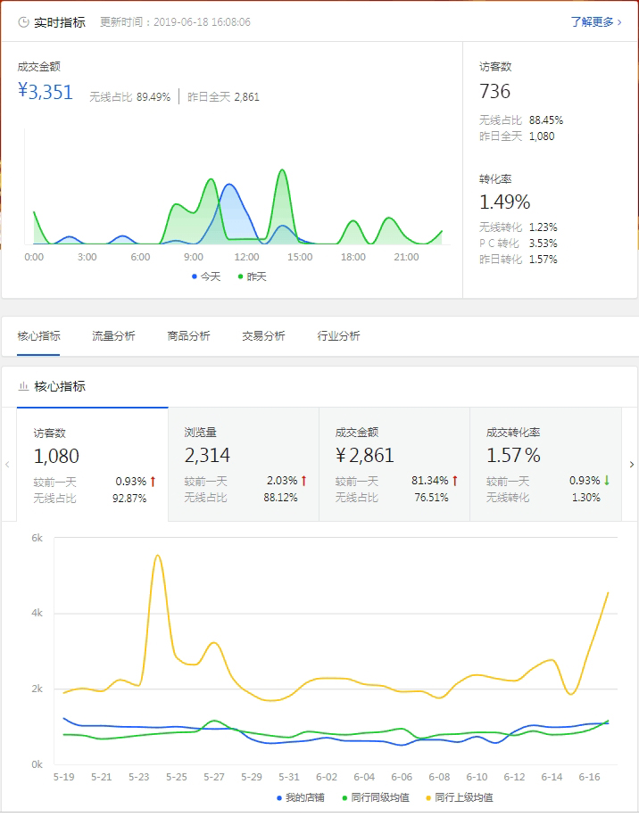The width and height of the screenshot is (639, 817).
Task: Open the 交易分析 tab
Action: [x=263, y=336]
